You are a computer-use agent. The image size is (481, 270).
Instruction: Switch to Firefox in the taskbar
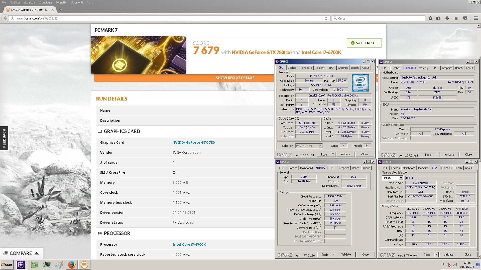point(72,264)
